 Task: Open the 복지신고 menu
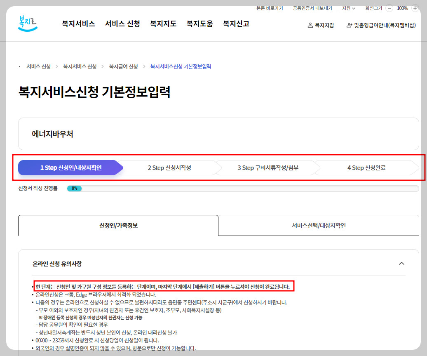[235, 24]
